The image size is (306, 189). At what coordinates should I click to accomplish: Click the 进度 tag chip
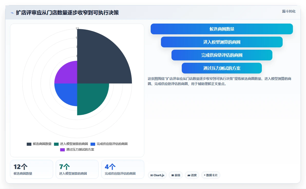[192, 175]
